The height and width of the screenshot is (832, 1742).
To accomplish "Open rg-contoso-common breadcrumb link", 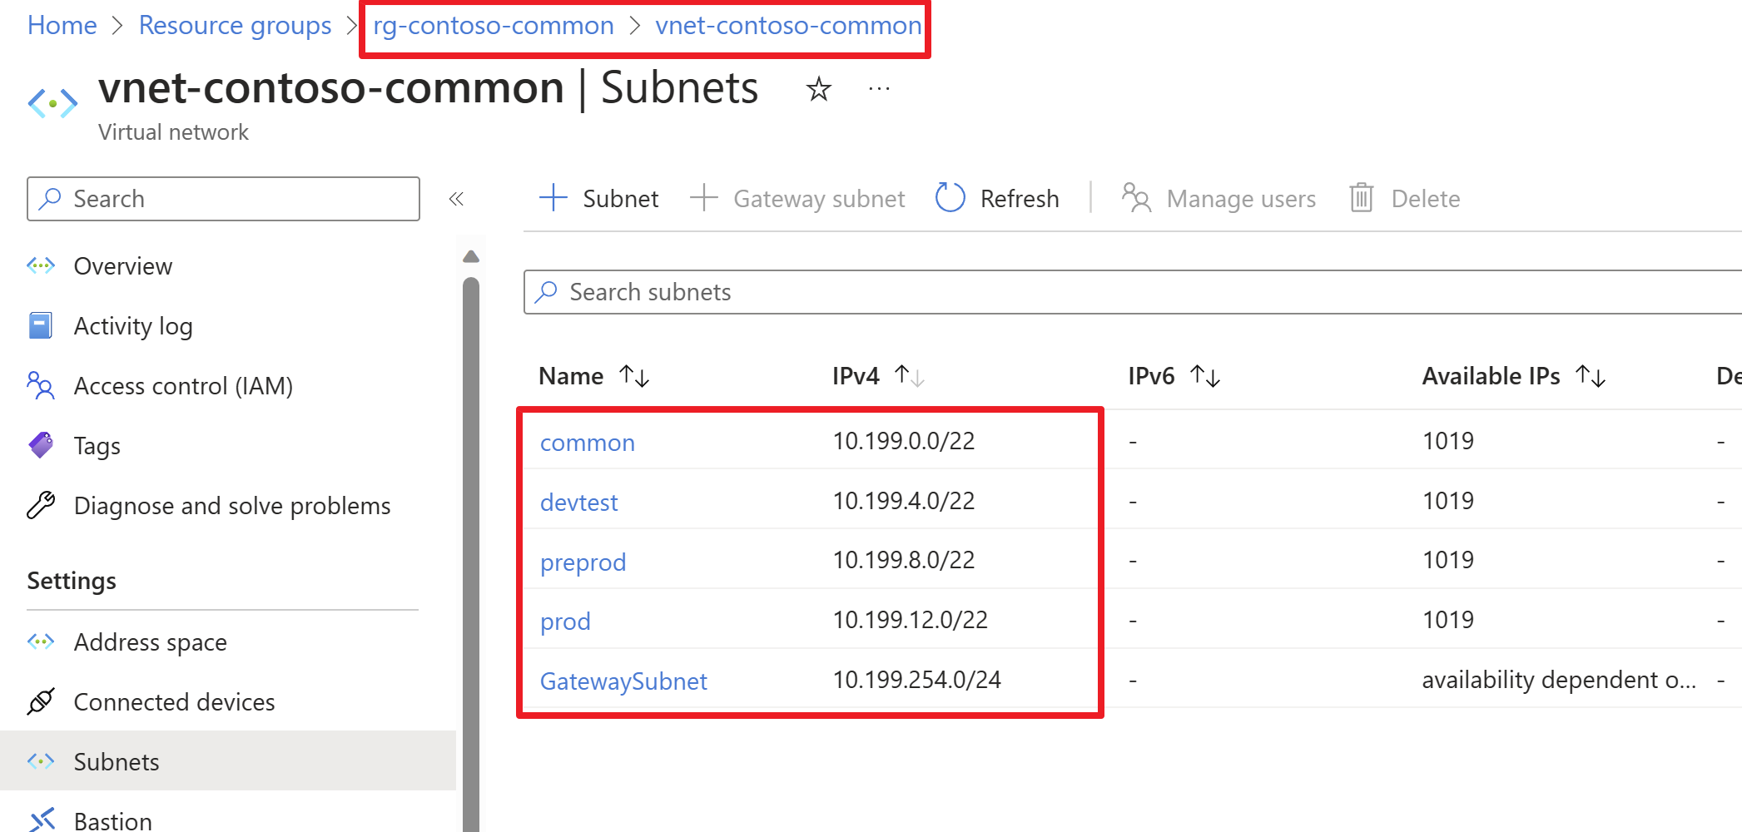I will (494, 26).
